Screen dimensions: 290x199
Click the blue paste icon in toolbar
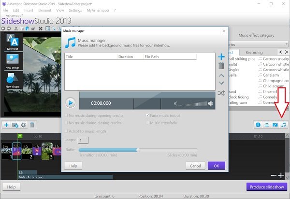(27, 28)
